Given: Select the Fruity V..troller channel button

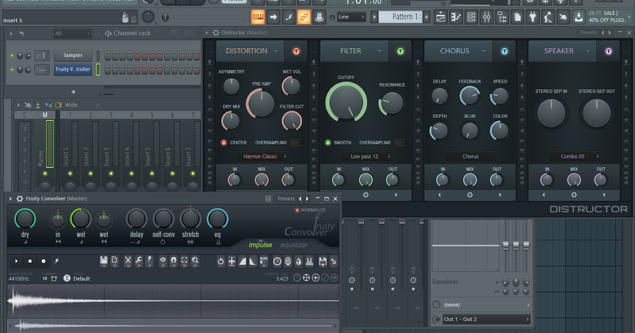Looking at the screenshot, I should pyautogui.click(x=72, y=69).
